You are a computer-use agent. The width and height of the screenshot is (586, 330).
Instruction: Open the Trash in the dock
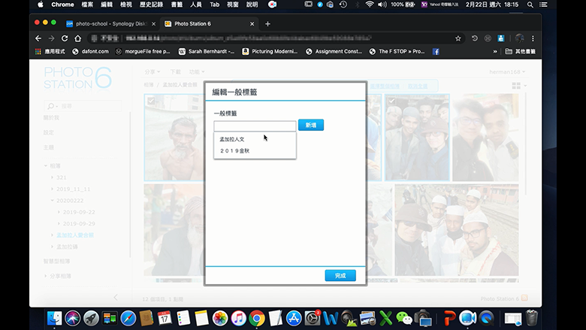[x=531, y=319]
